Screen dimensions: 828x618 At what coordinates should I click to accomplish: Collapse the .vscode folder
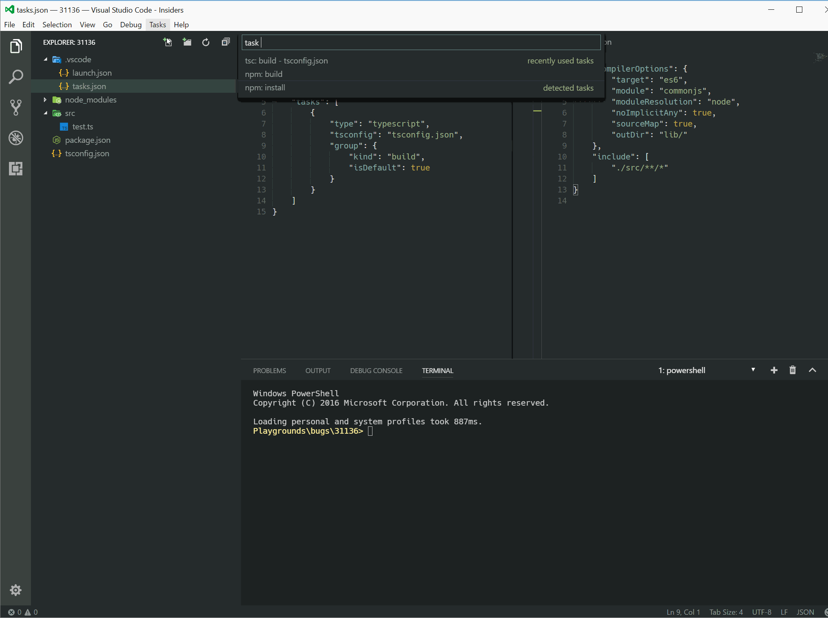point(46,59)
